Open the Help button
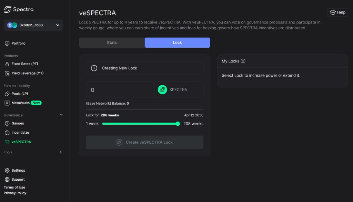Screen dimensions: 353x202 point(337,12)
